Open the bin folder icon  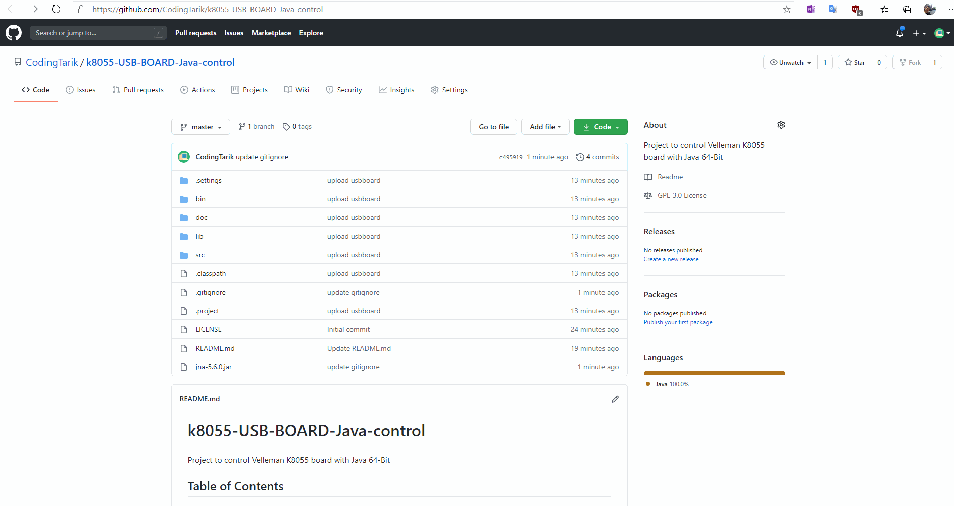(184, 199)
